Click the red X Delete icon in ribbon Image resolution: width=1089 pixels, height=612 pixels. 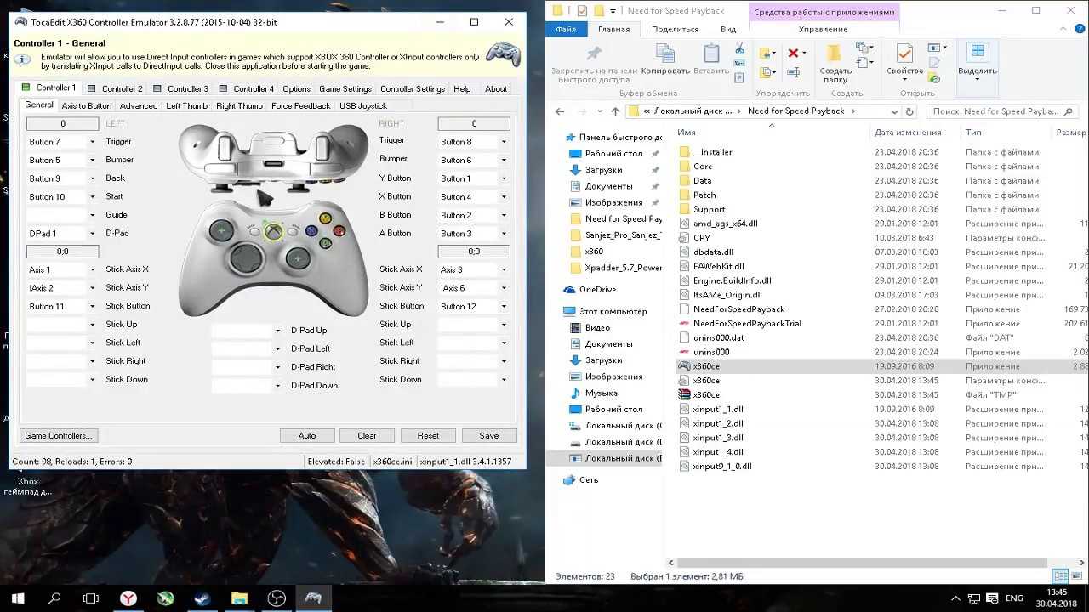[x=793, y=53]
